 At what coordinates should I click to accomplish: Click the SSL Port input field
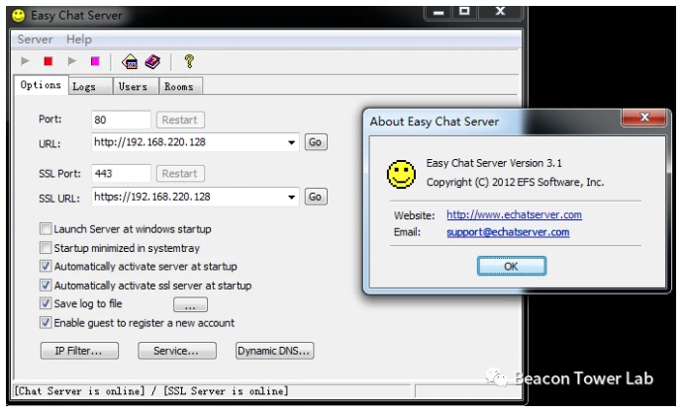coord(121,174)
